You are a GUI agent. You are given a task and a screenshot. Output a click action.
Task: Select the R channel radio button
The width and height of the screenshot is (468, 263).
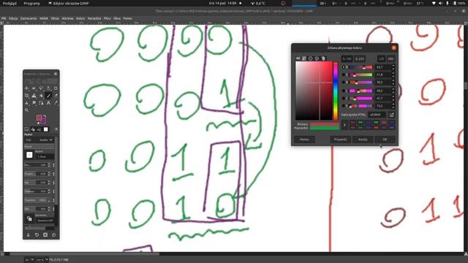tap(344, 67)
